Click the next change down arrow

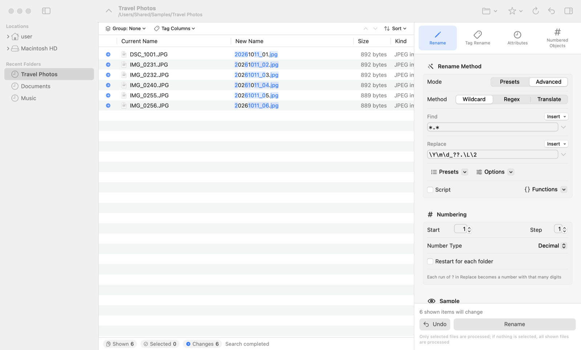coord(375,28)
